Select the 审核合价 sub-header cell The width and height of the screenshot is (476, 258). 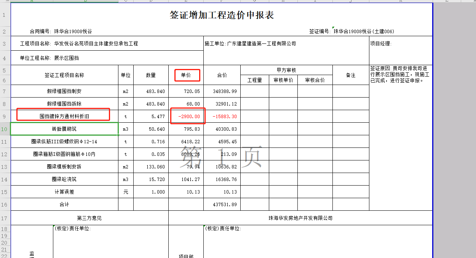(x=315, y=80)
